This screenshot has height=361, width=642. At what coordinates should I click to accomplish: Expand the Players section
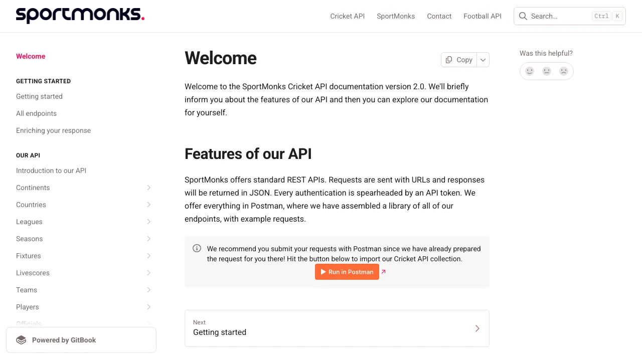(x=148, y=307)
